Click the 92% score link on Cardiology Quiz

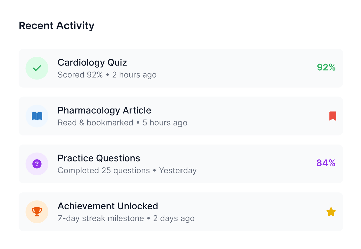[326, 67]
